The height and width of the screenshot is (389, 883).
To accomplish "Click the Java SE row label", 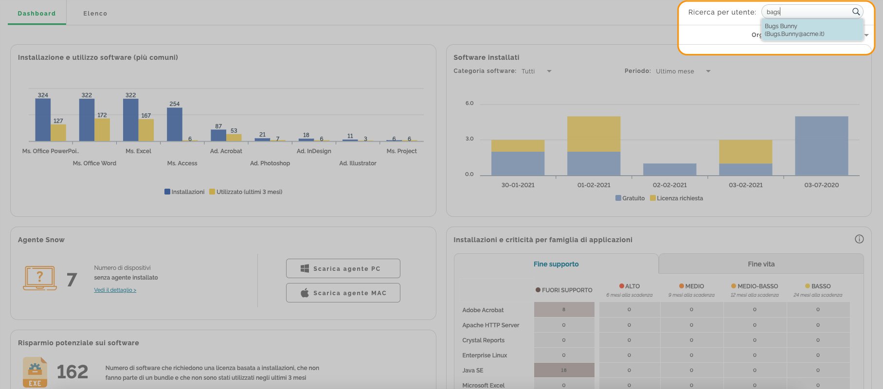I will [472, 371].
